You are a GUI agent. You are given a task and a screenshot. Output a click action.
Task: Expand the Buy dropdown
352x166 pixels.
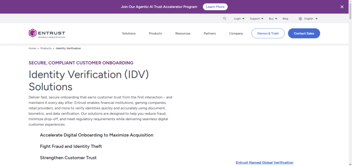click(273, 19)
